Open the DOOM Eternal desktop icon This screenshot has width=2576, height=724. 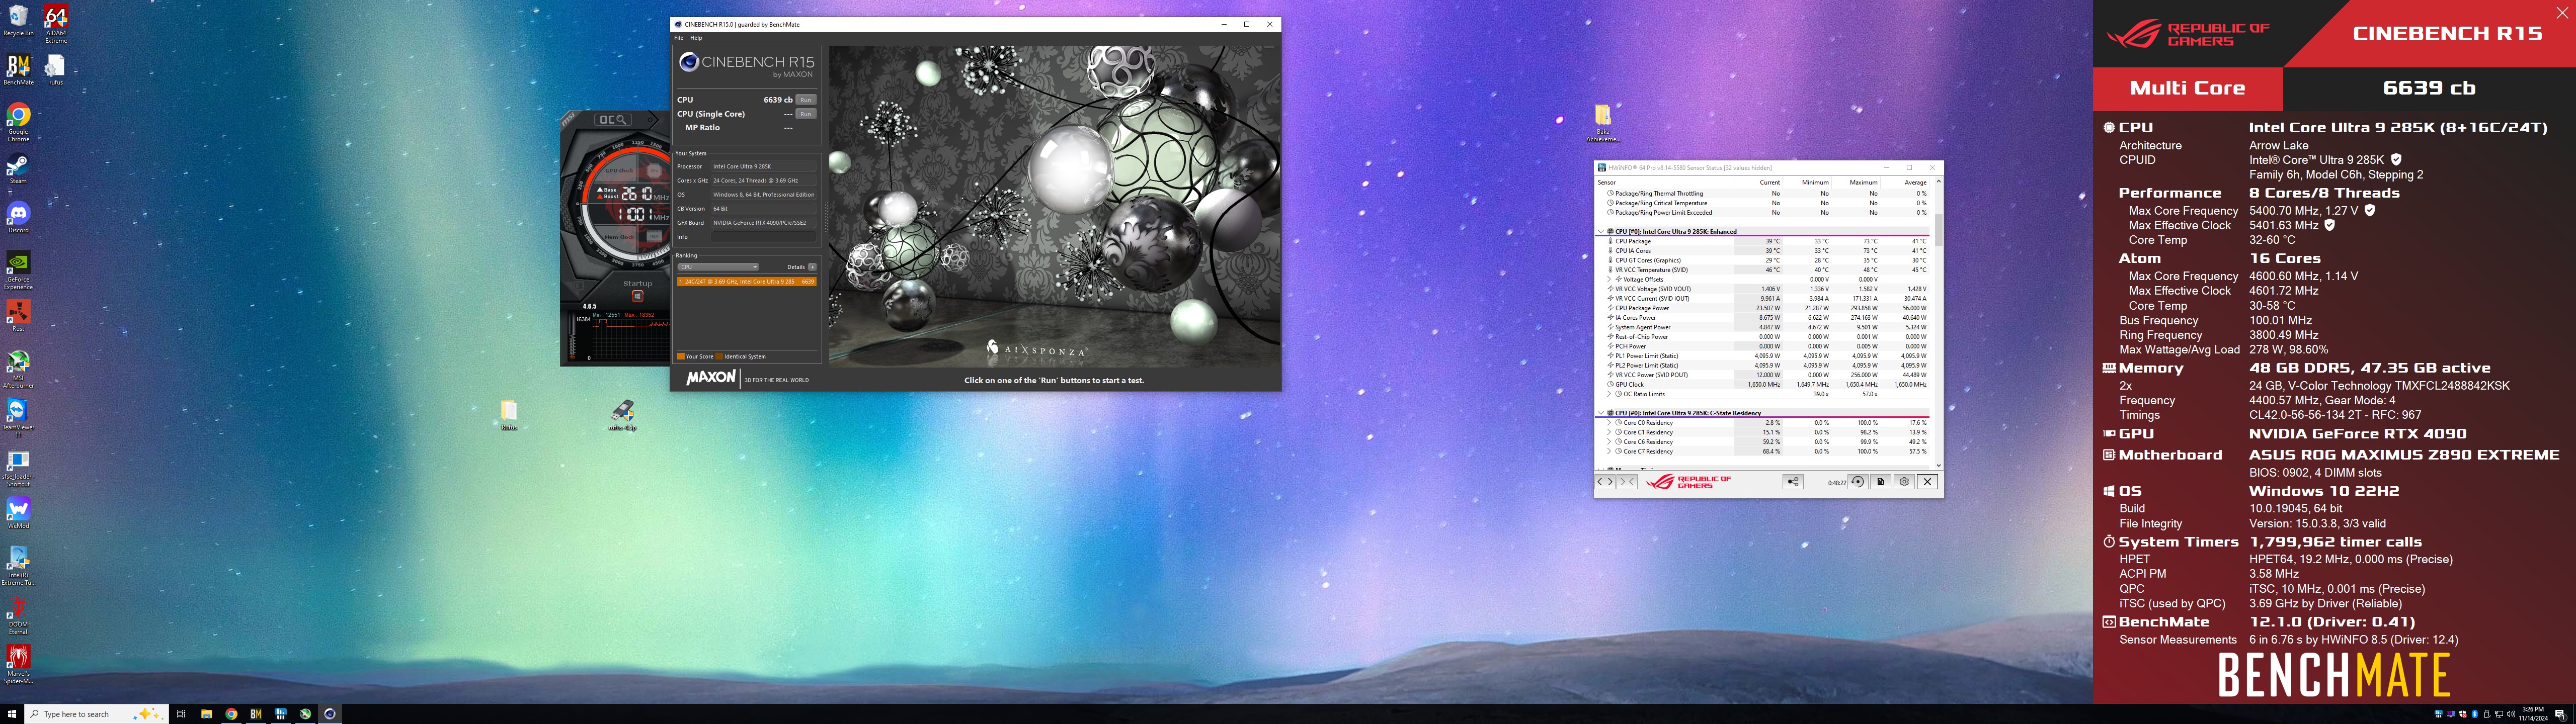point(18,615)
